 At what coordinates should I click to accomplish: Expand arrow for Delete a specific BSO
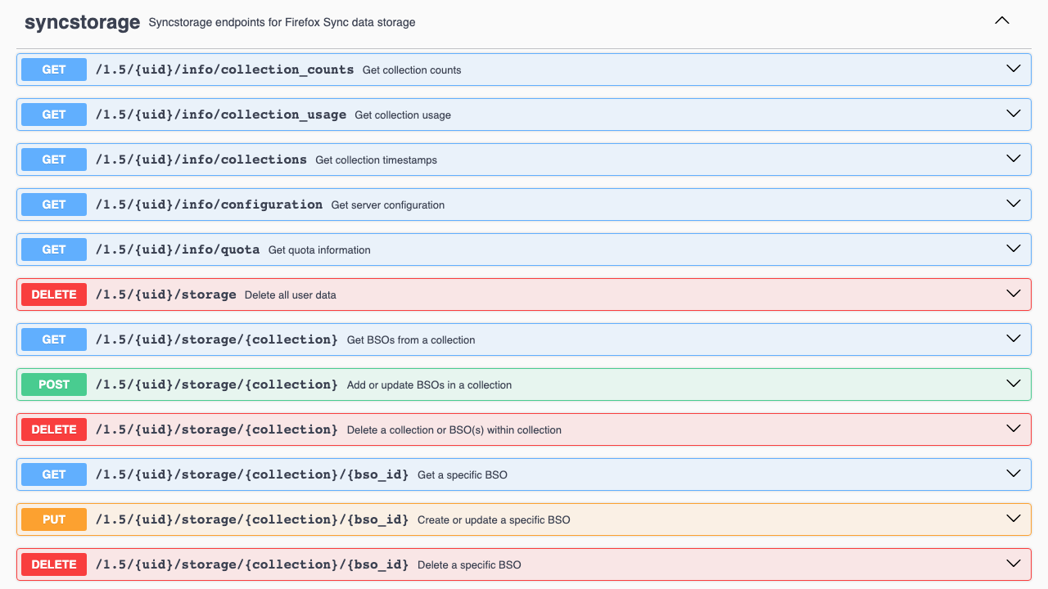(1014, 564)
